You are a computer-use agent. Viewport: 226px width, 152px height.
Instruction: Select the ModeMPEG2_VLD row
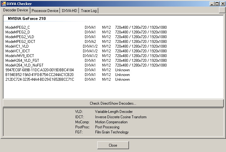(x=86, y=37)
